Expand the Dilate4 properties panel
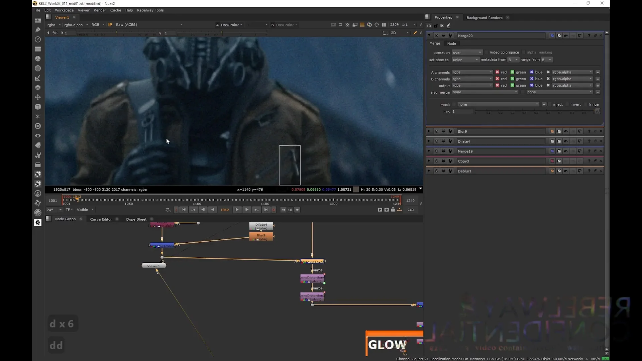642x361 pixels. tap(429, 141)
